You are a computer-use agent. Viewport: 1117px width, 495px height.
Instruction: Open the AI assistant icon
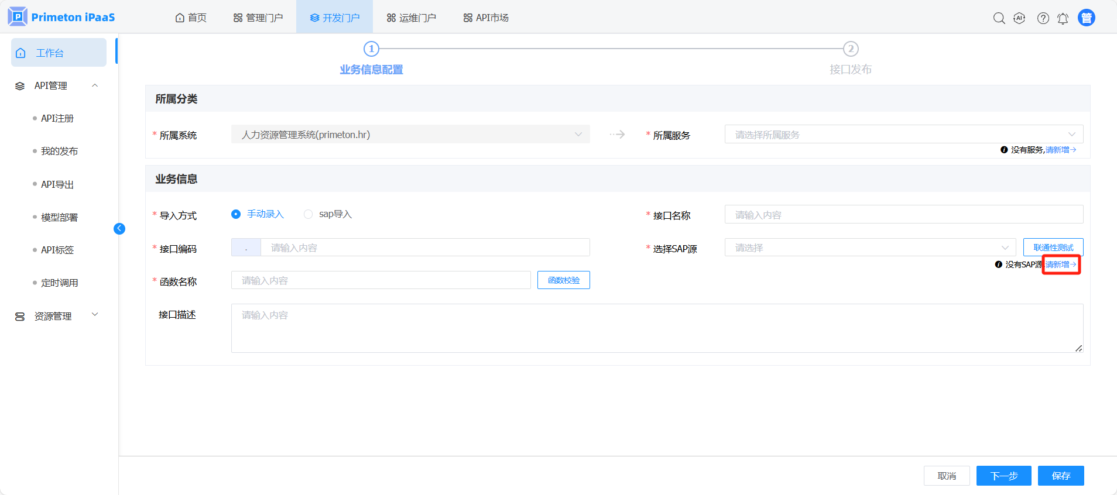click(1019, 18)
